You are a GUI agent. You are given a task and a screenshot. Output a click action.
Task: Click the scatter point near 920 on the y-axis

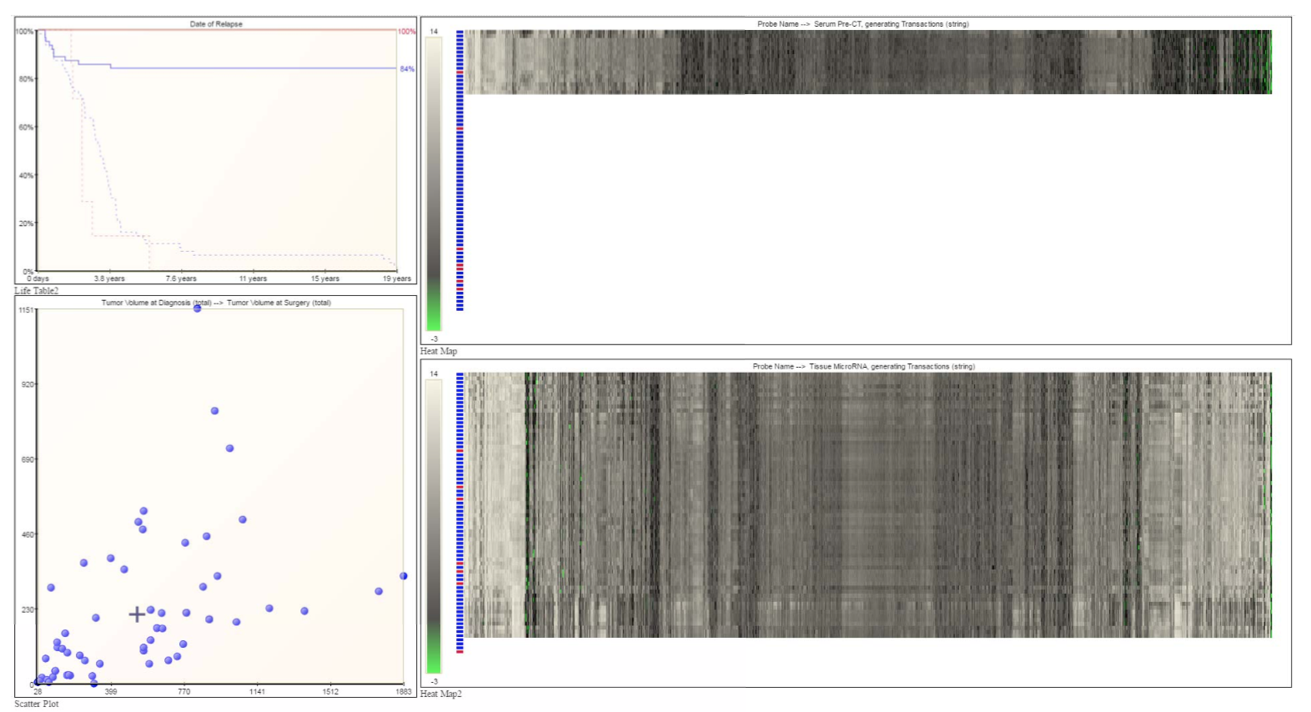214,411
